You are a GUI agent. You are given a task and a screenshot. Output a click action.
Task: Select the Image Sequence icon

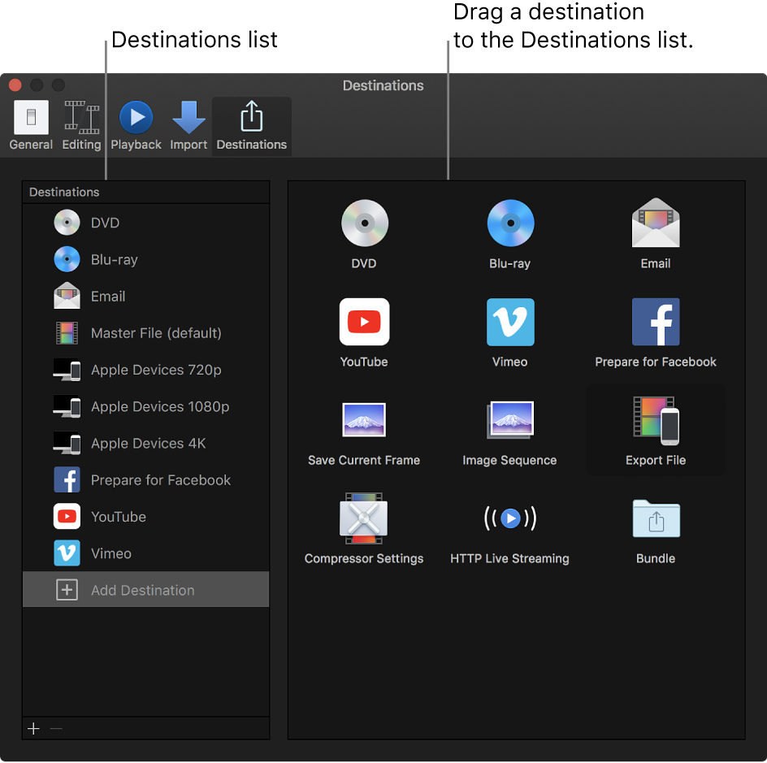point(509,421)
